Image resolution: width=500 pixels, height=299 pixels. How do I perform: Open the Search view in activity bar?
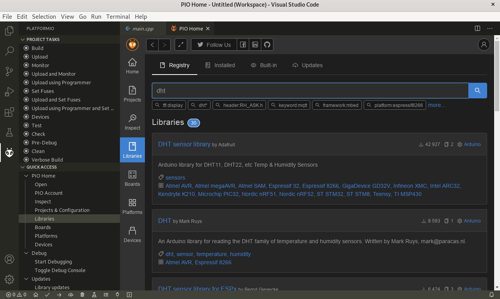click(x=9, y=51)
